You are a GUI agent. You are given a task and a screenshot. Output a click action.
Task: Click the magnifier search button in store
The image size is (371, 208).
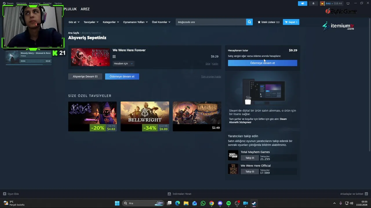coord(249,22)
